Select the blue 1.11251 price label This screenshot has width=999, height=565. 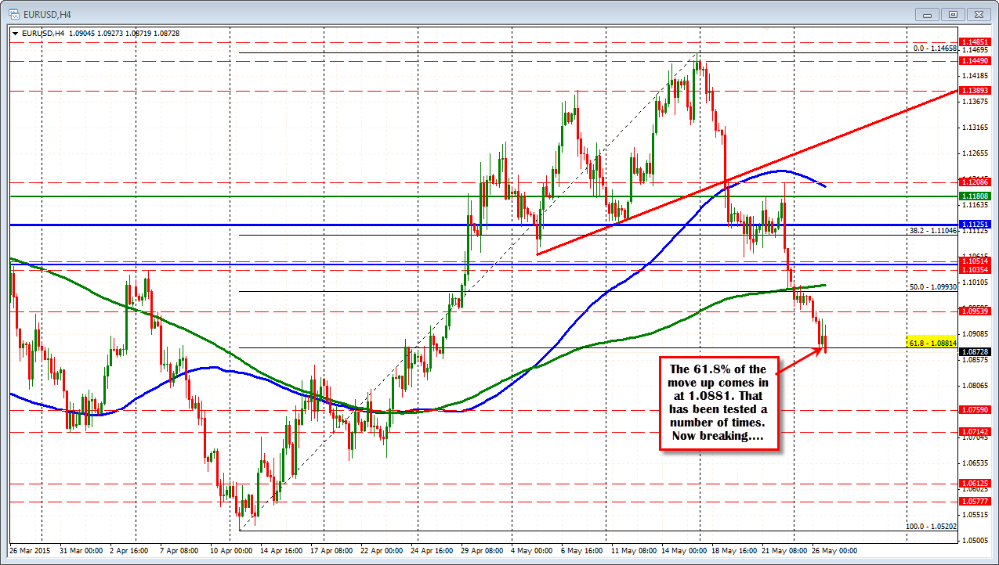[975, 224]
